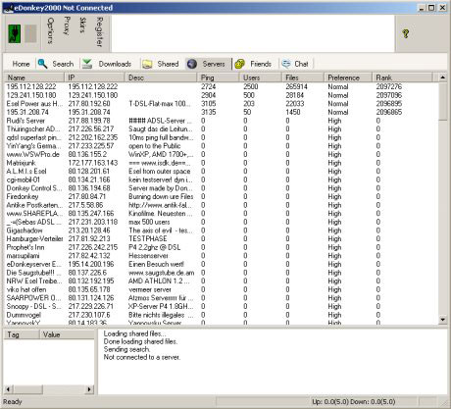Image resolution: width=451 pixels, height=409 pixels.
Task: Click the Search magnifier icon
Action: pos(42,64)
